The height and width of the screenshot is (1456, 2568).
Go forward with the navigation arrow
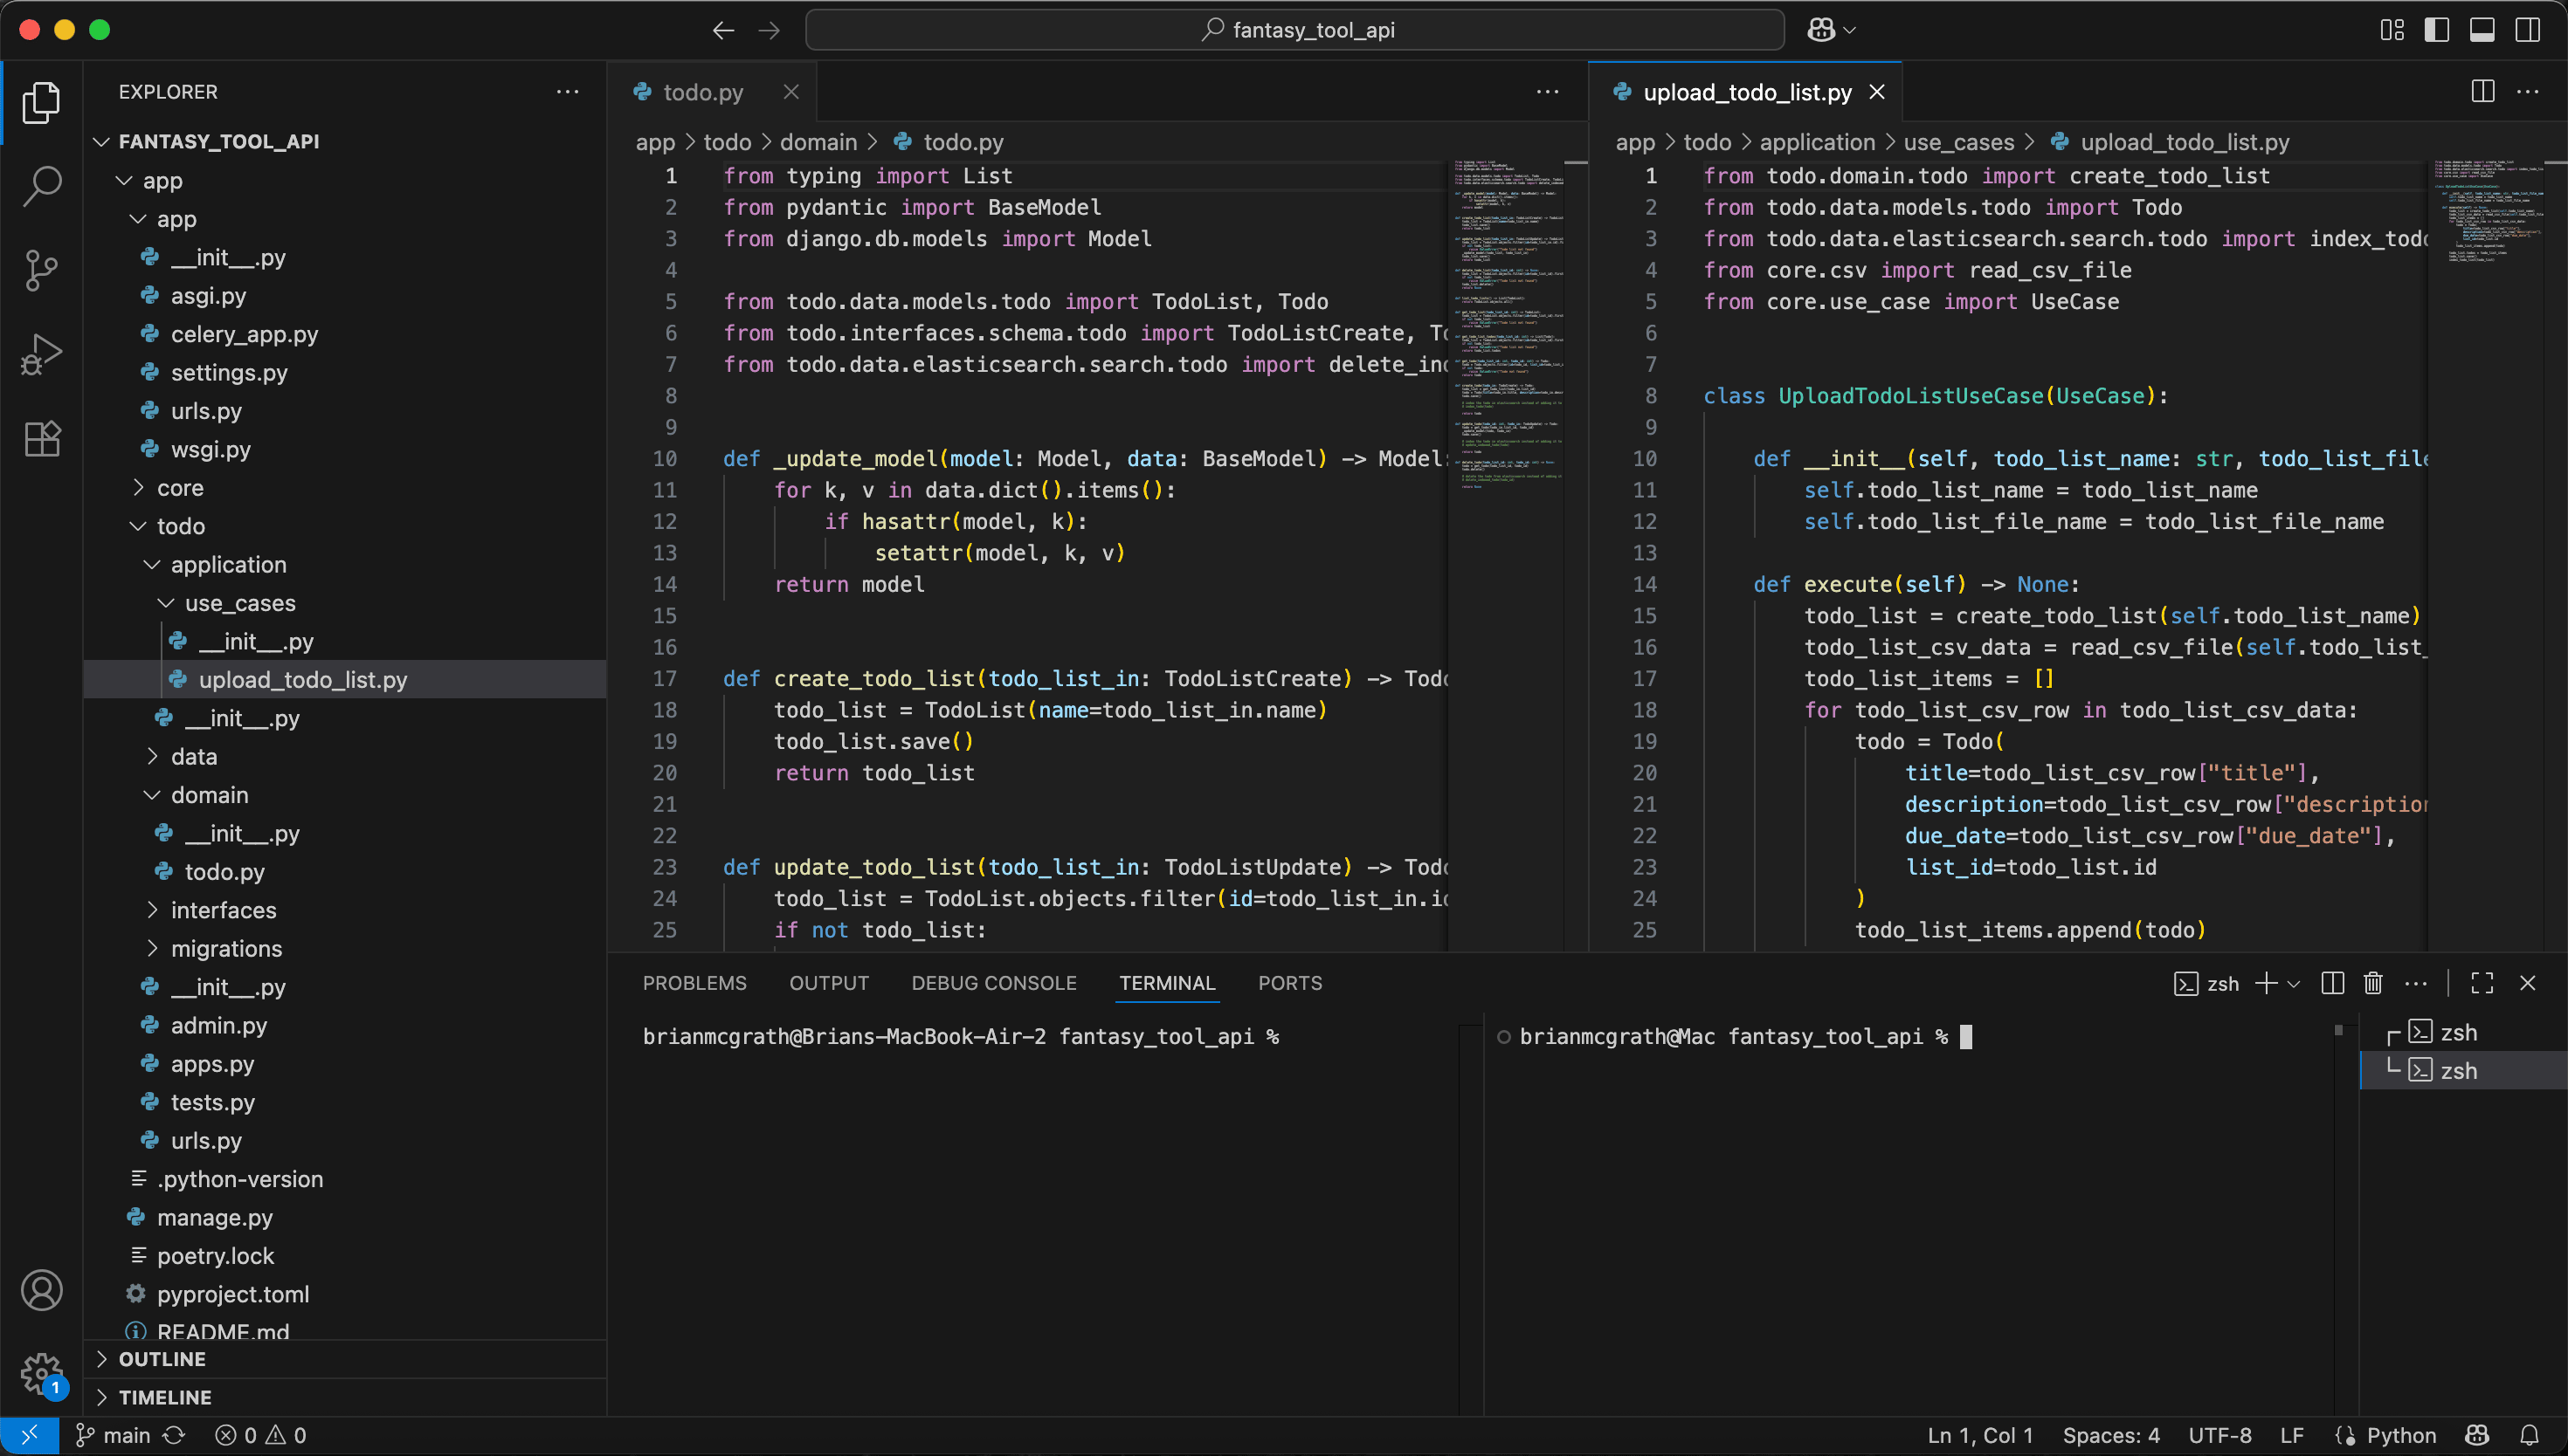[x=769, y=30]
